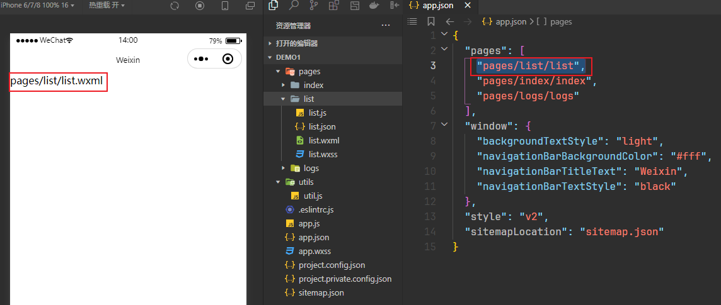This screenshot has height=305, width=721.
Task: Open project.config.json file
Action: tap(332, 265)
